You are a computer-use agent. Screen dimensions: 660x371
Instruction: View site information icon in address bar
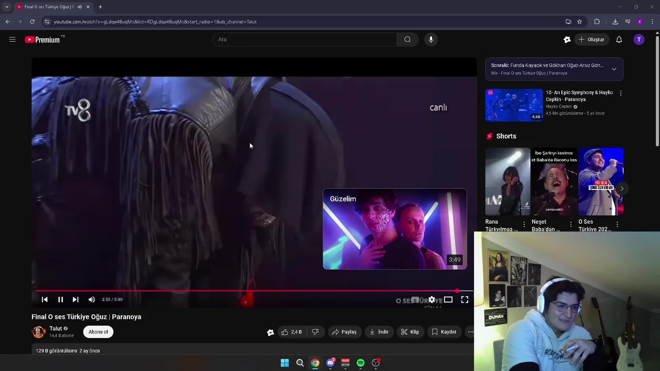47,22
